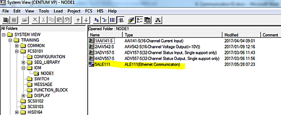Click the modified date 2017/05/28 07:23
The width and height of the screenshot is (281, 115).
pyautogui.click(x=239, y=65)
